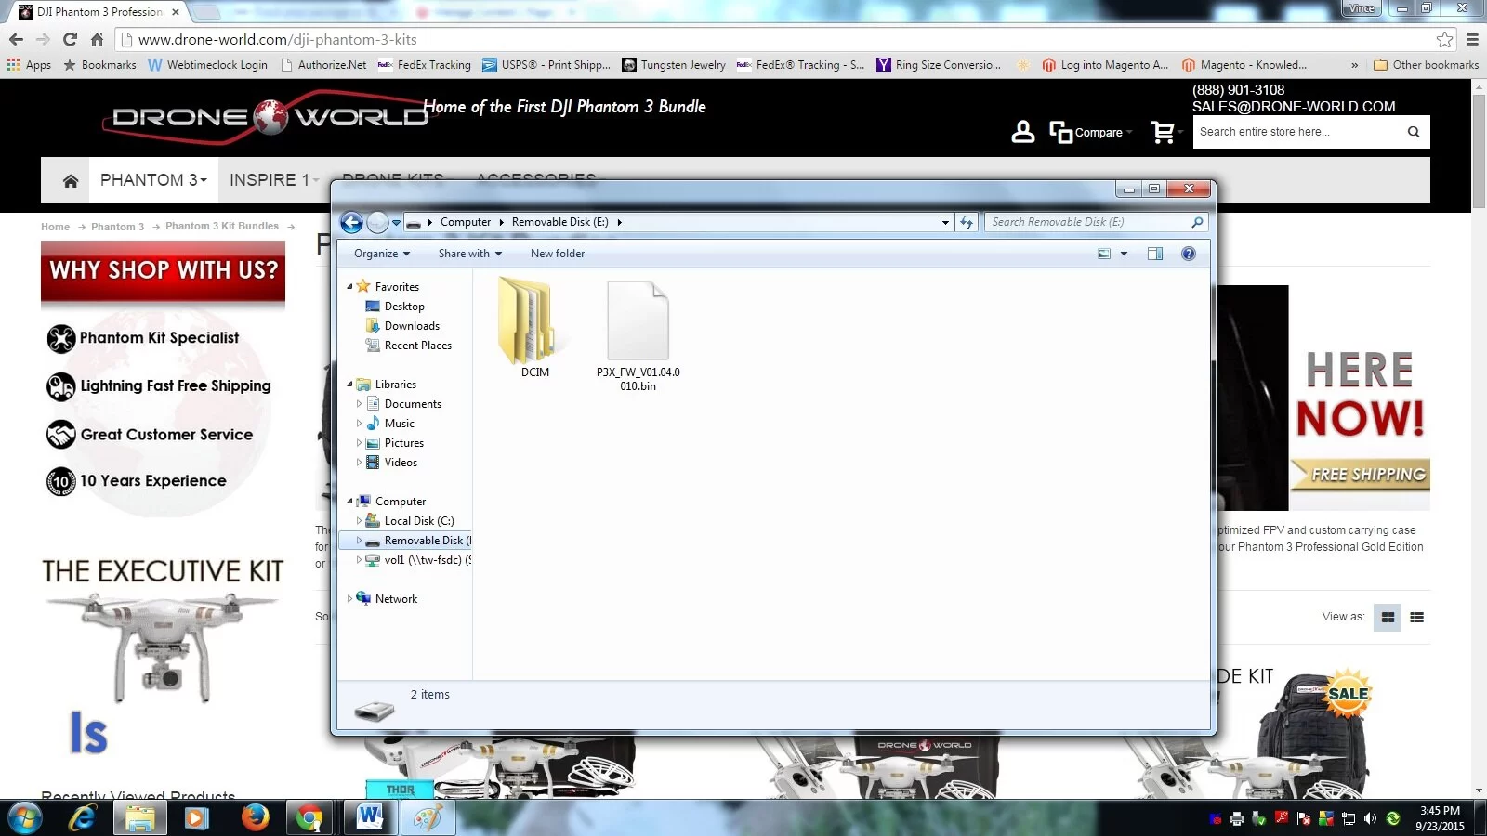
Task: Open Recent Places in Favorites
Action: coord(418,346)
